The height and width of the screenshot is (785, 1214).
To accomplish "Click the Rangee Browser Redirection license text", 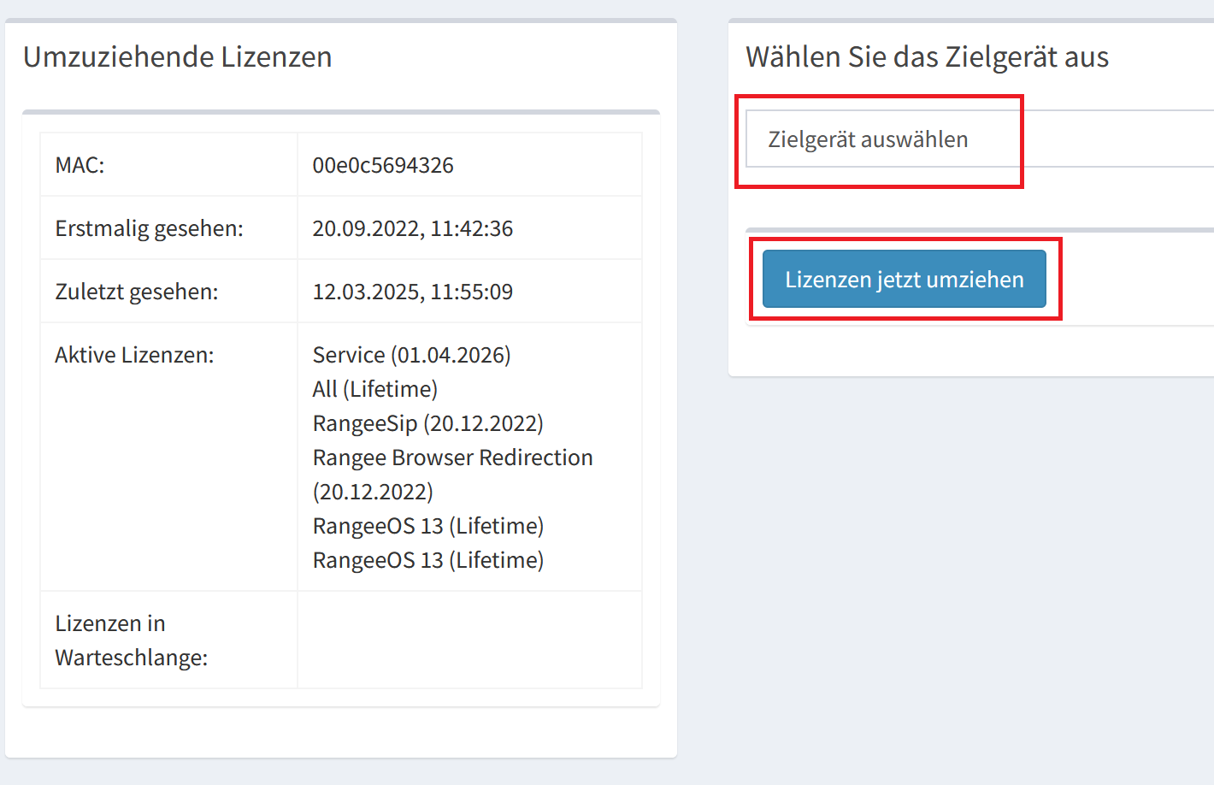I will tap(452, 457).
